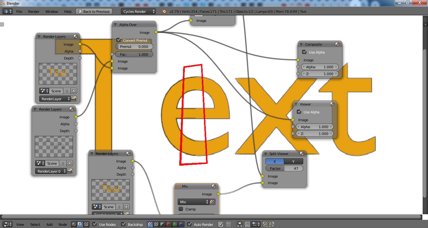Viewport: 428px width, 228px height.
Task: Select the Material nodes icon in header
Action: coord(74,224)
